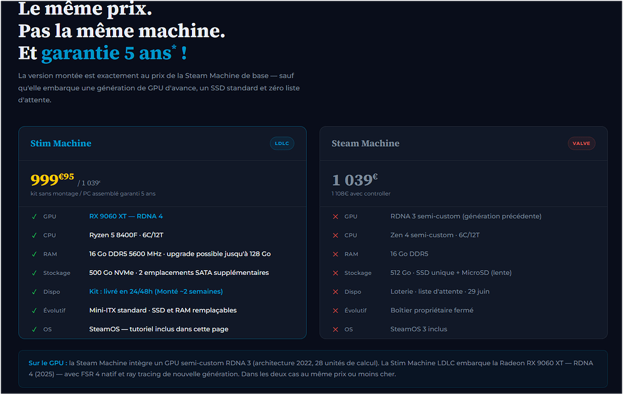Click the 'Évolutif' label in Steam Machine card
Viewport: 623px width, 394px height.
[356, 310]
